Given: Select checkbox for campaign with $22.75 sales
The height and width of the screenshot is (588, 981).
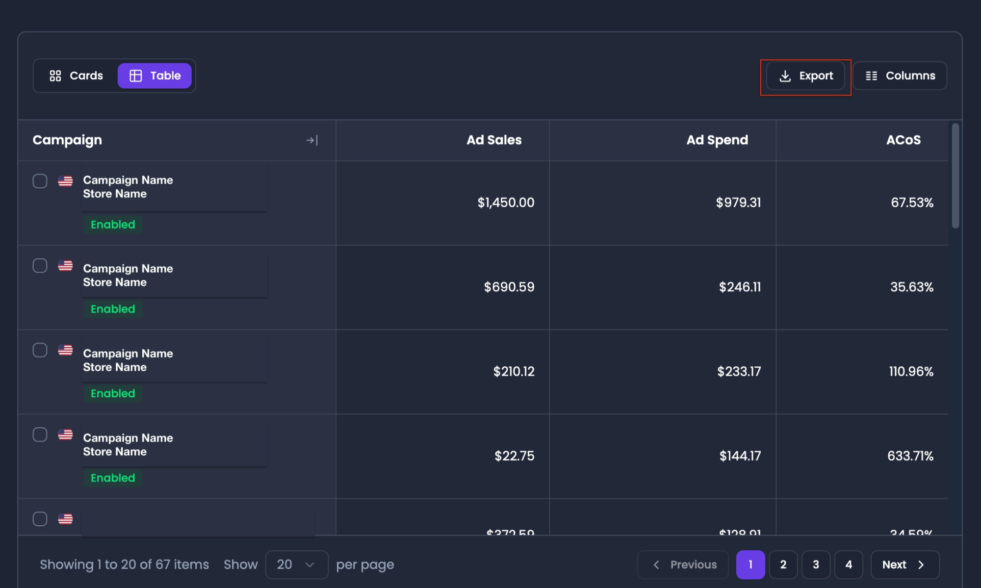Looking at the screenshot, I should [40, 435].
